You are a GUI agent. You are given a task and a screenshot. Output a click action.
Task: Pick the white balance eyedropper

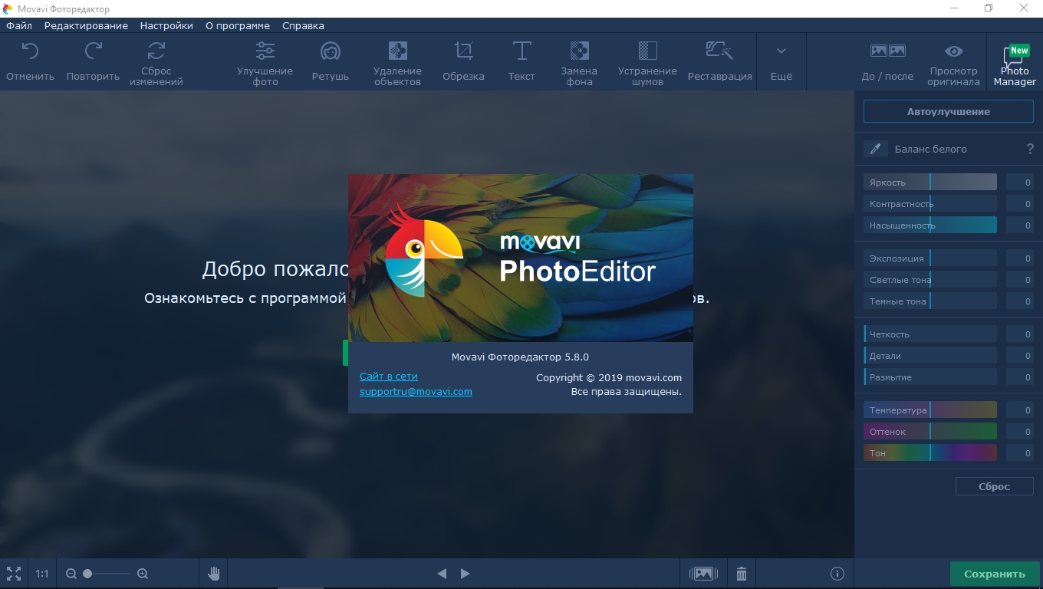[876, 149]
